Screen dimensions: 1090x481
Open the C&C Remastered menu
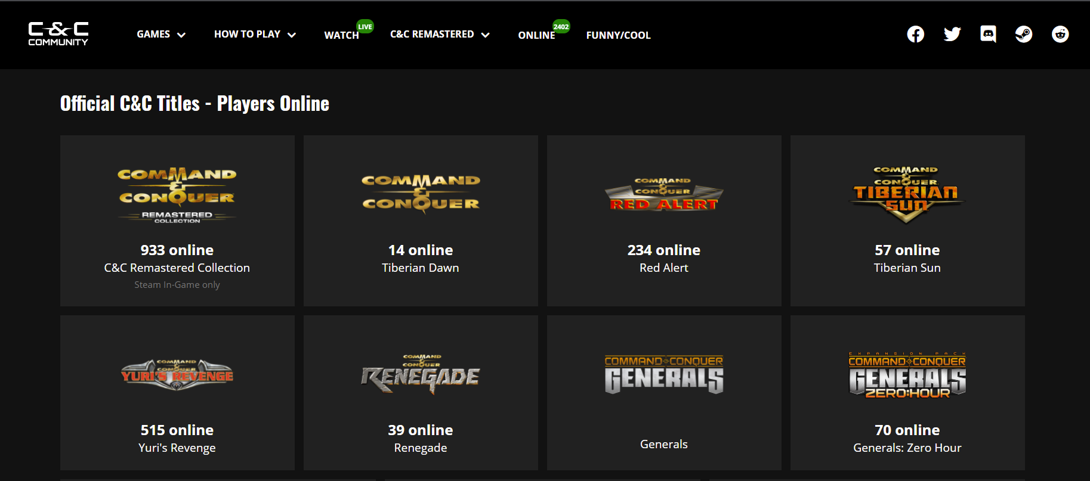click(x=432, y=35)
